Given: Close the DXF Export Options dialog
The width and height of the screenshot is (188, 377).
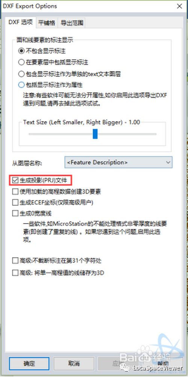Looking at the screenshot, I should [179, 6].
